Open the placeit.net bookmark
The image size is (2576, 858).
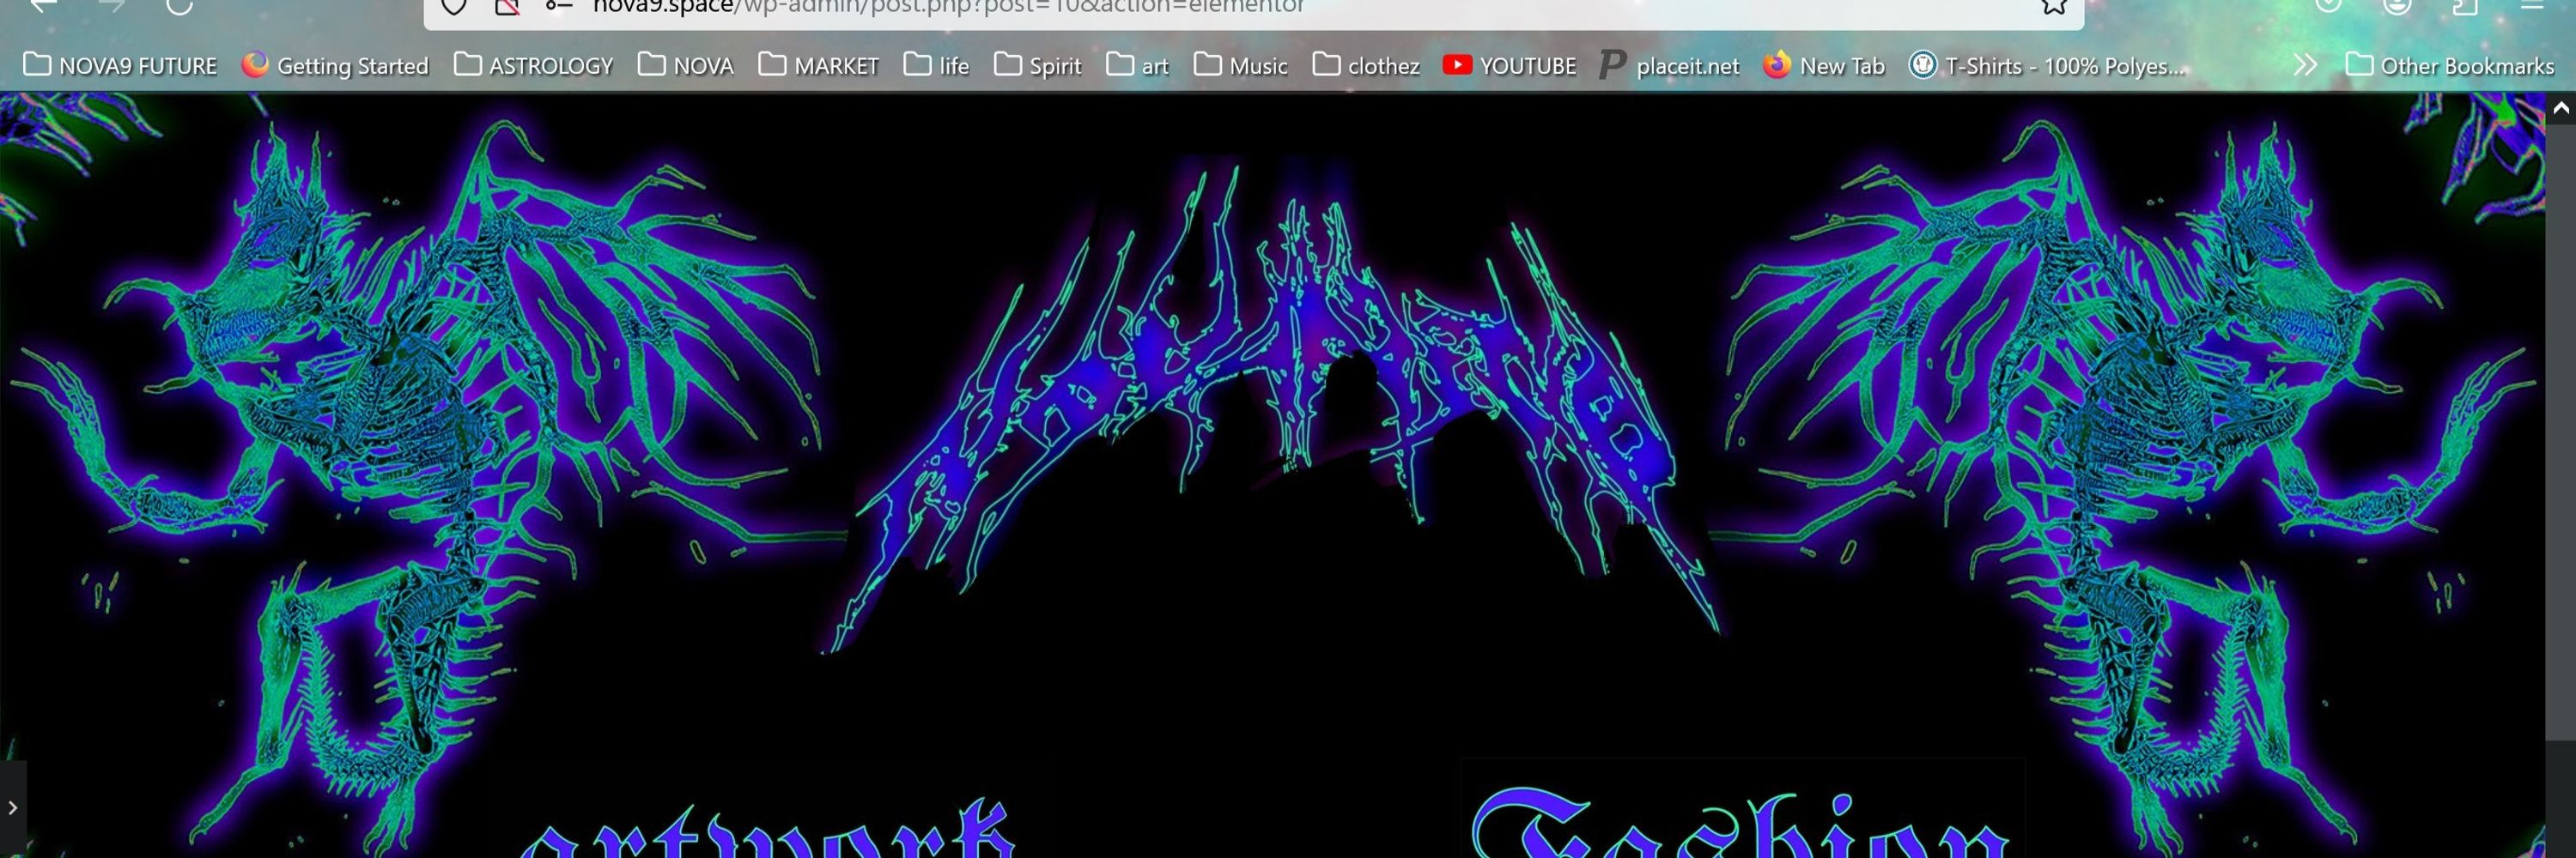(1669, 66)
